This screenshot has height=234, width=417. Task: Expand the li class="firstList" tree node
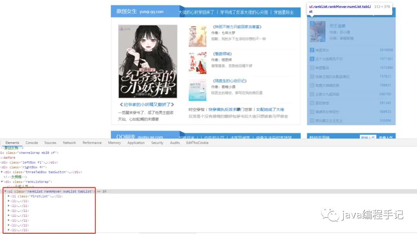[x=8, y=196]
